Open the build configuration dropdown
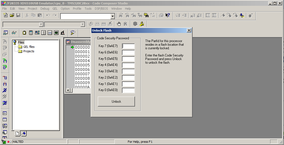This screenshot has height=145, width=284. pyautogui.click(x=83, y=24)
